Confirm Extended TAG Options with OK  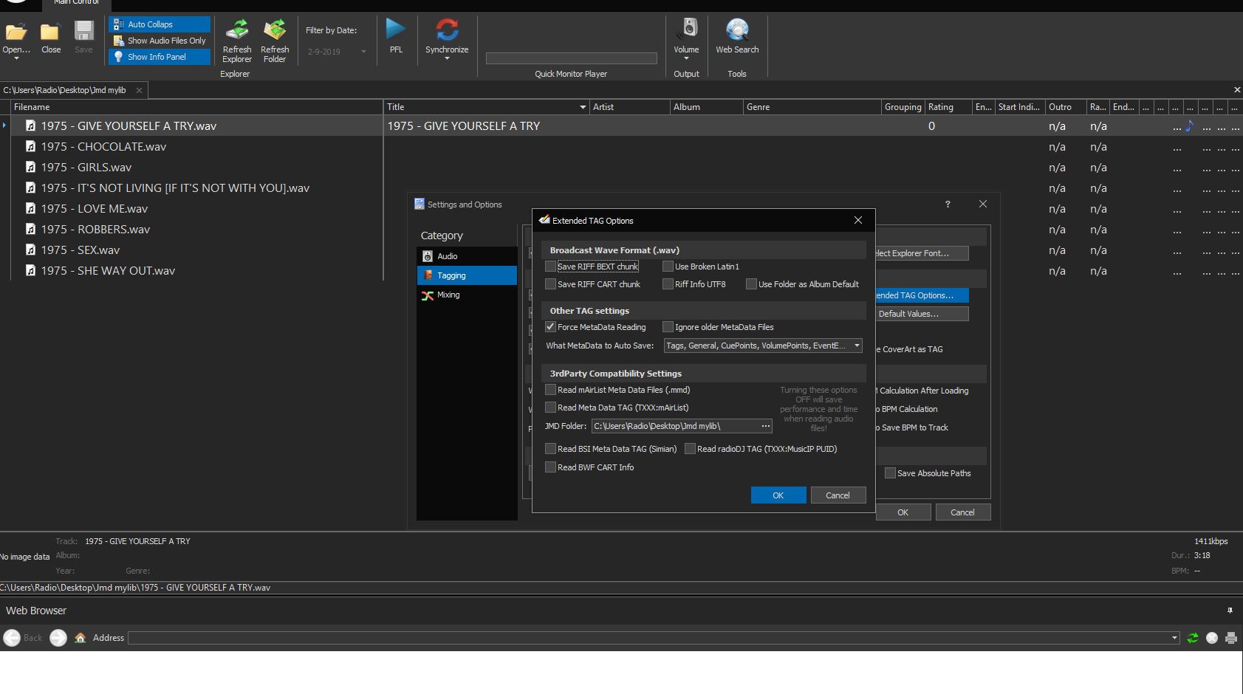pyautogui.click(x=778, y=495)
